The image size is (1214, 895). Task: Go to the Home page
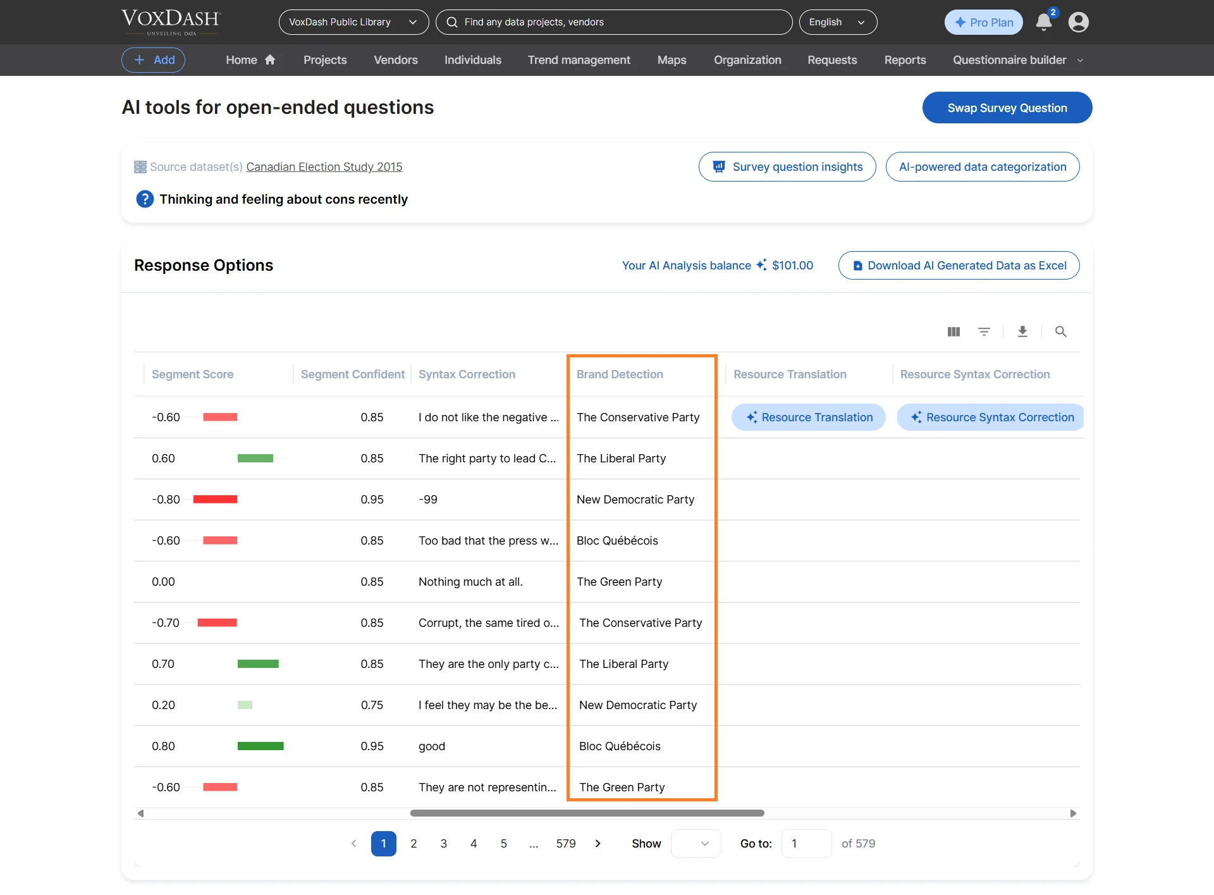[x=250, y=60]
